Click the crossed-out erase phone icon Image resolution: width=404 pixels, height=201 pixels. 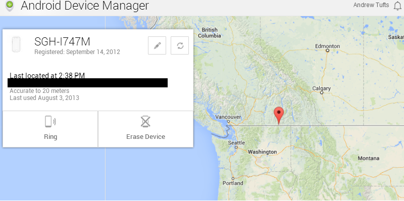point(145,121)
